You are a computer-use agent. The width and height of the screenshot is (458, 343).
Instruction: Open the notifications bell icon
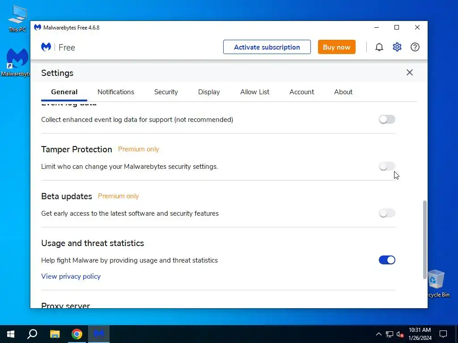(379, 47)
